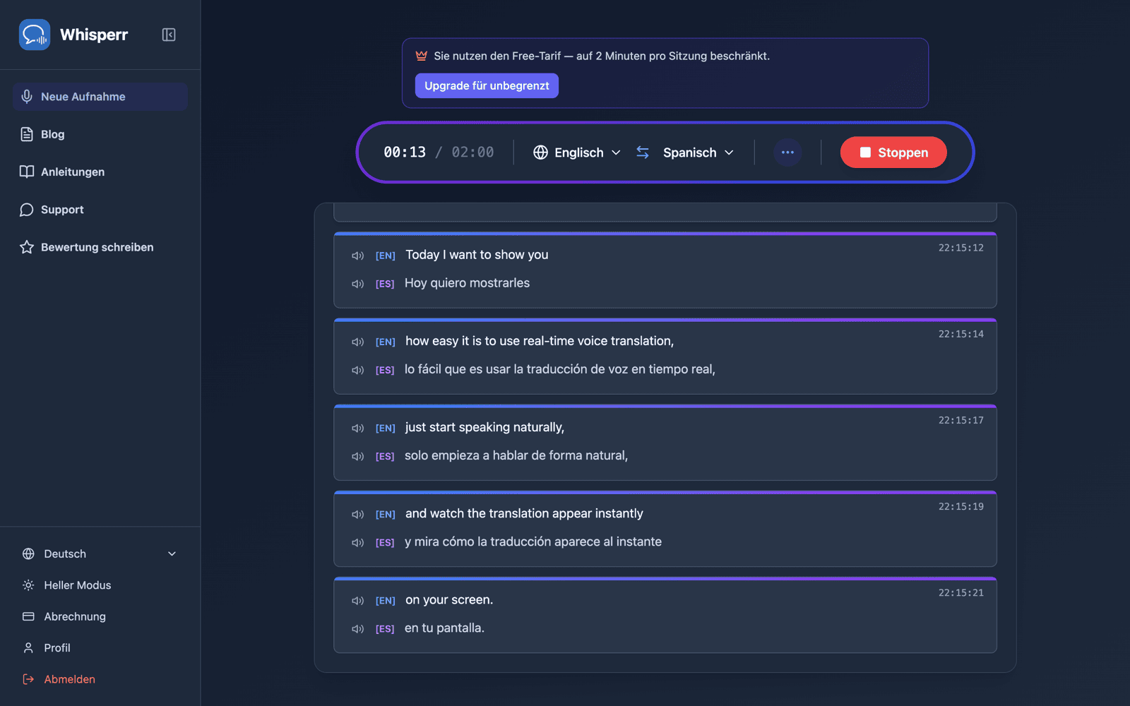Open the three-dots more options menu
Screen dimensions: 1130x706
click(787, 152)
